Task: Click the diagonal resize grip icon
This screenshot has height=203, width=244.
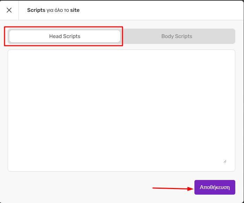Action: click(x=225, y=161)
